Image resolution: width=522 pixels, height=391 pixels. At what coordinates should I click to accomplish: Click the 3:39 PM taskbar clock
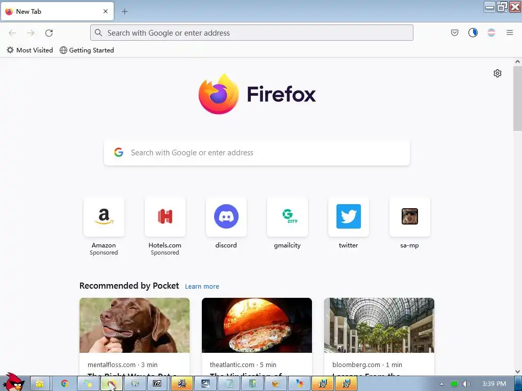click(494, 384)
